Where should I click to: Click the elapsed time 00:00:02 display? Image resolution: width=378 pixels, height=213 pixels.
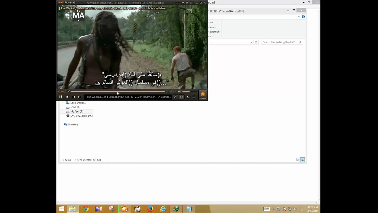(62, 91)
